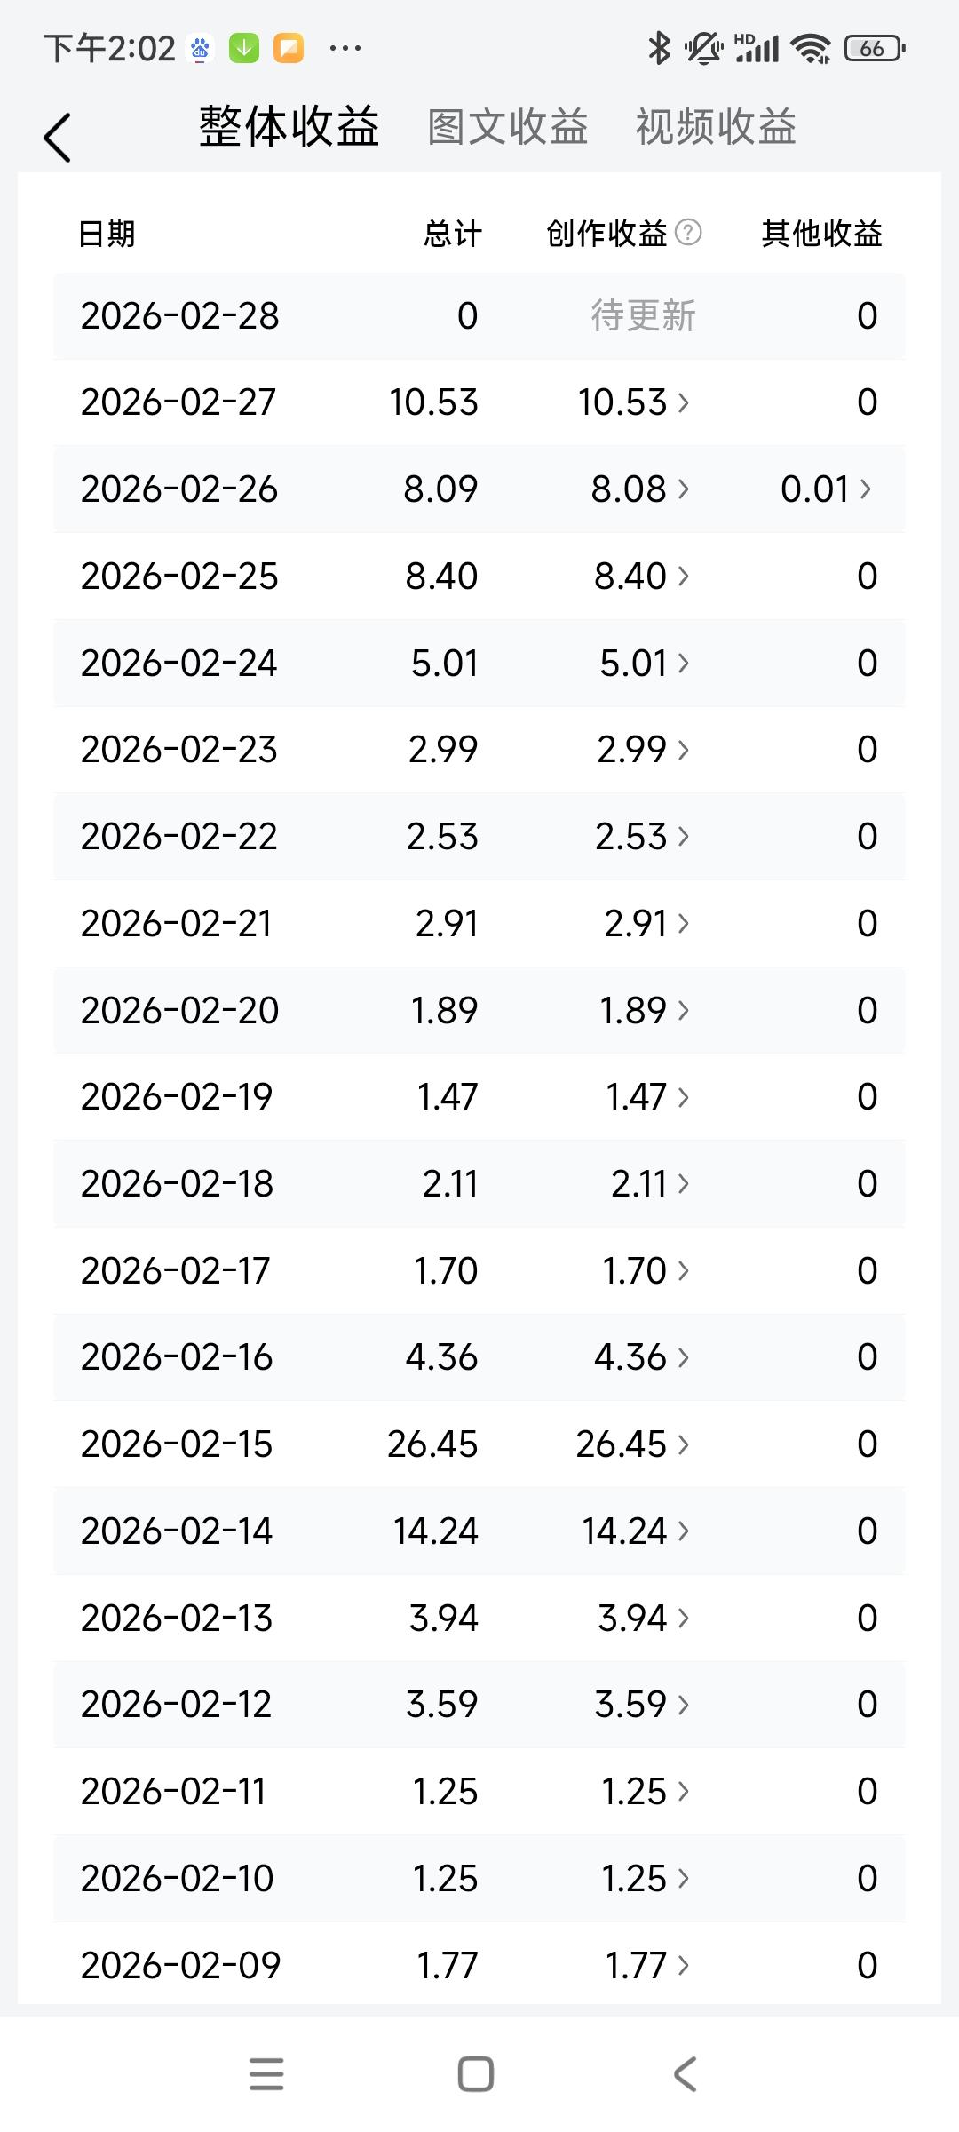Tap the 待更新 entry for 2026-02-28
Screen dimensions: 959x2132
(644, 316)
